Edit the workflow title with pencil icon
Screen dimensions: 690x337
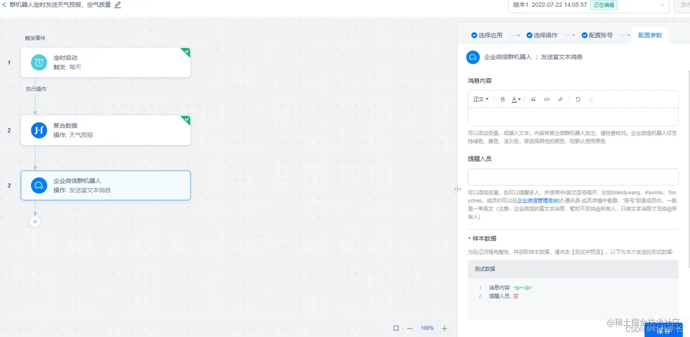(x=118, y=5)
